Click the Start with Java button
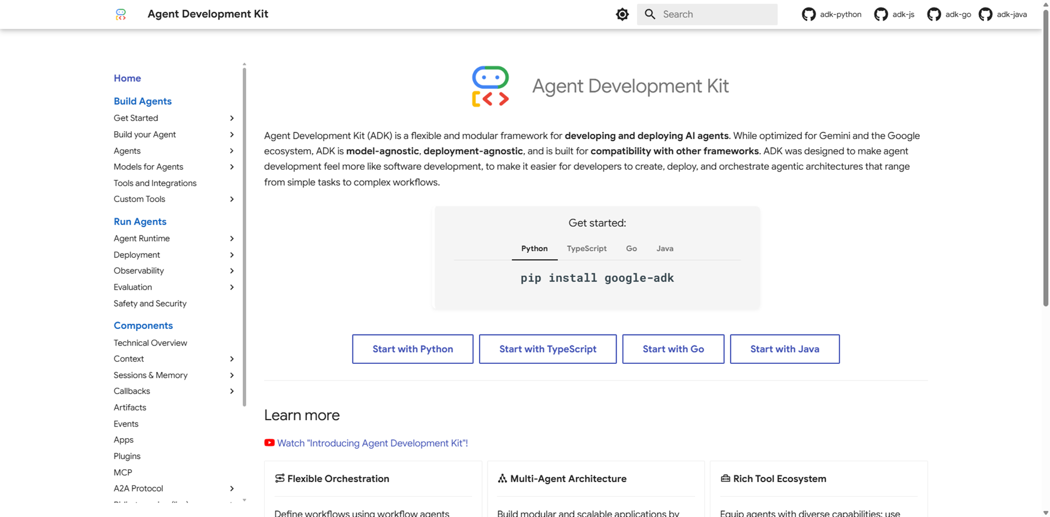Image resolution: width=1050 pixels, height=517 pixels. click(785, 349)
